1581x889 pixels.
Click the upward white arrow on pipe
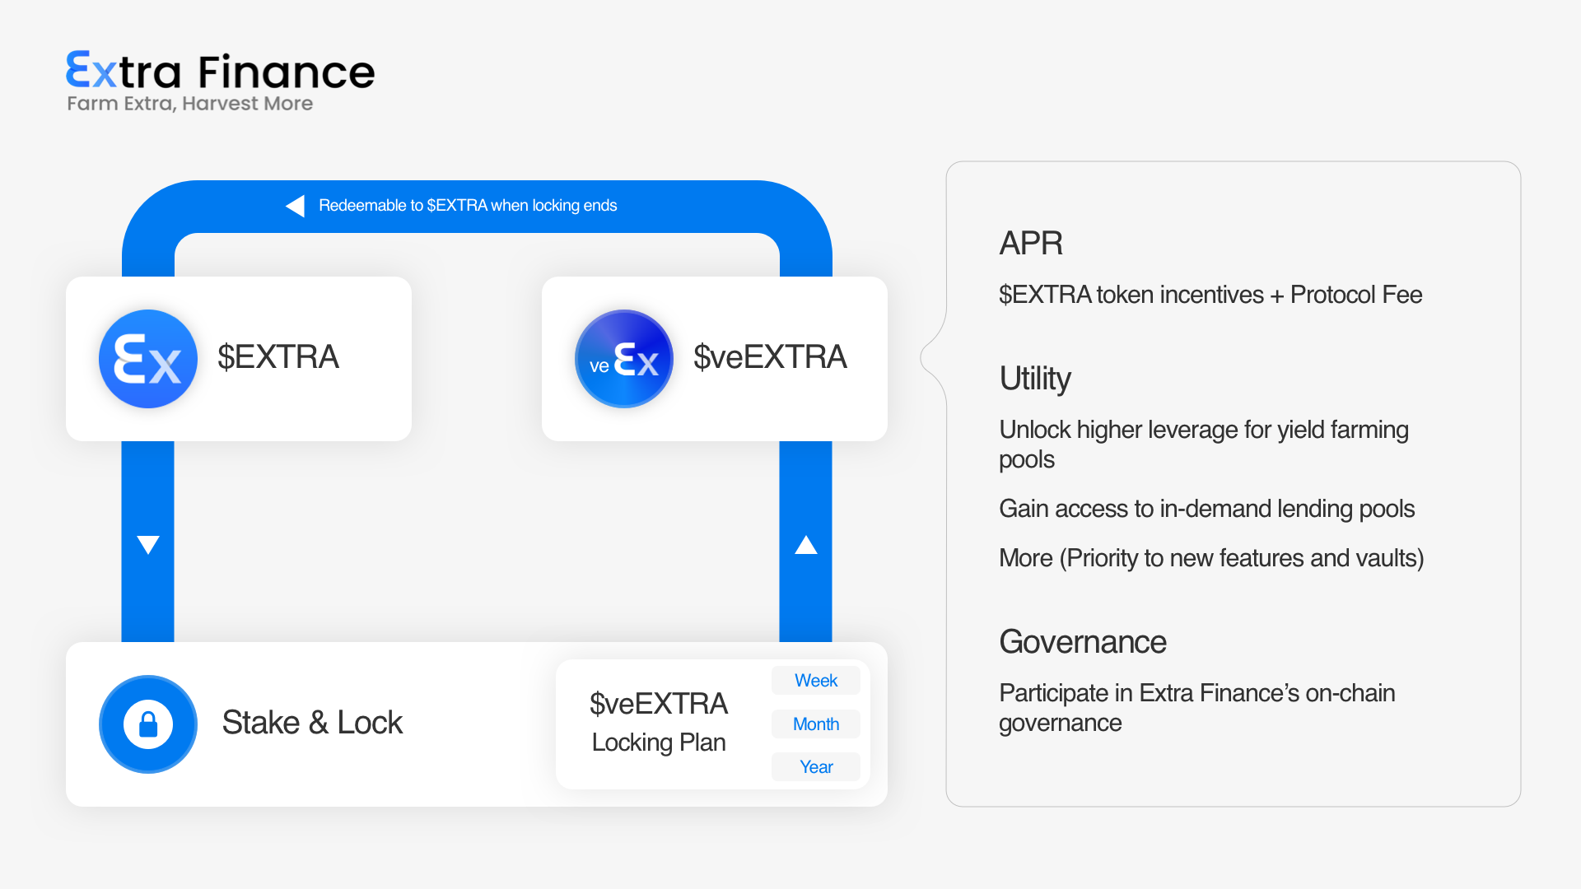pos(806,545)
